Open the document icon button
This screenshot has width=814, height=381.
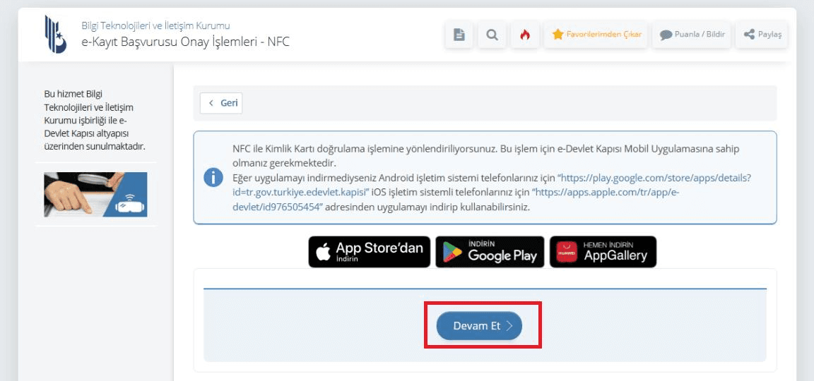tap(459, 35)
